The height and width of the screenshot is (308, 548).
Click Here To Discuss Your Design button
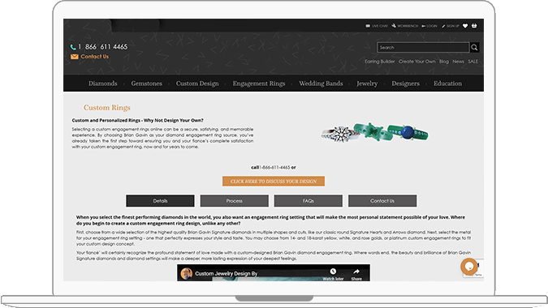pos(274,181)
